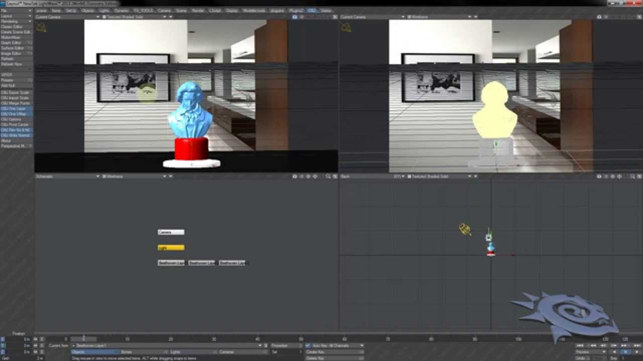643x361 pixels.
Task: Open the File menu dropdown
Action: 16,11
